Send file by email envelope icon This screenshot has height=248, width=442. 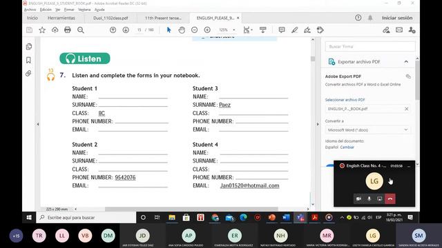click(x=399, y=30)
